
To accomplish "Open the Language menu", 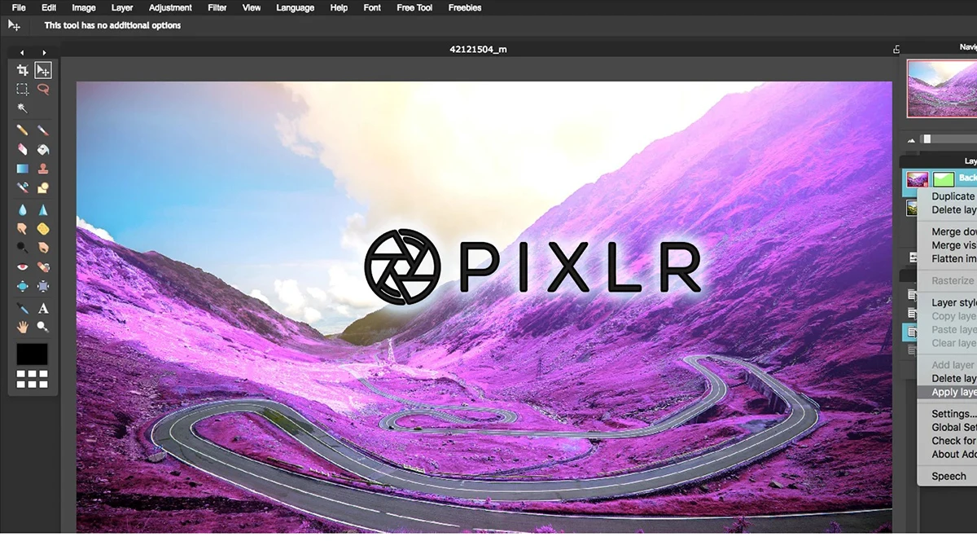I will point(295,7).
